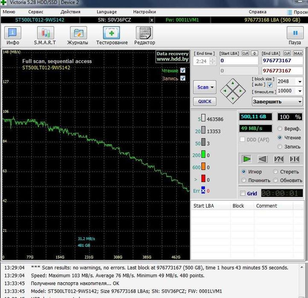Open the Инфо drive information panel
This screenshot has width=308, height=298.
[13, 35]
